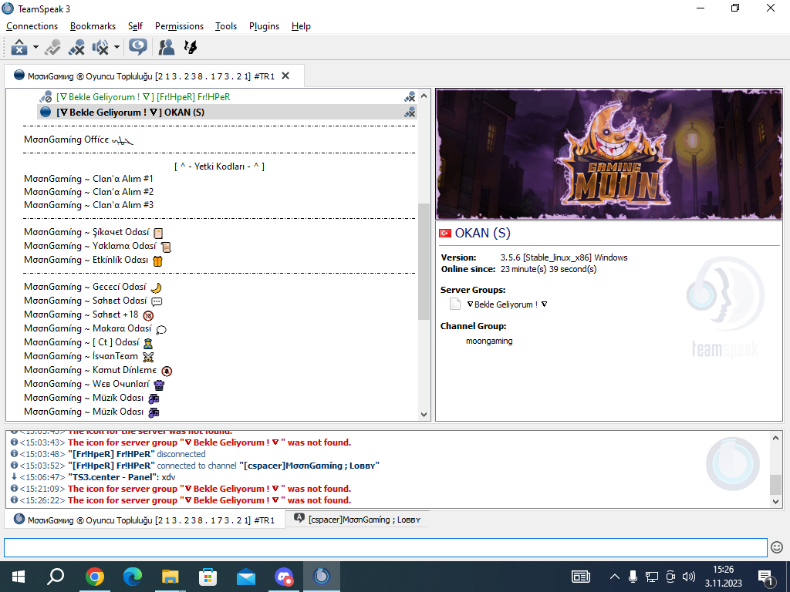Close the MoonGaming server tab
This screenshot has width=790, height=592.
point(285,76)
